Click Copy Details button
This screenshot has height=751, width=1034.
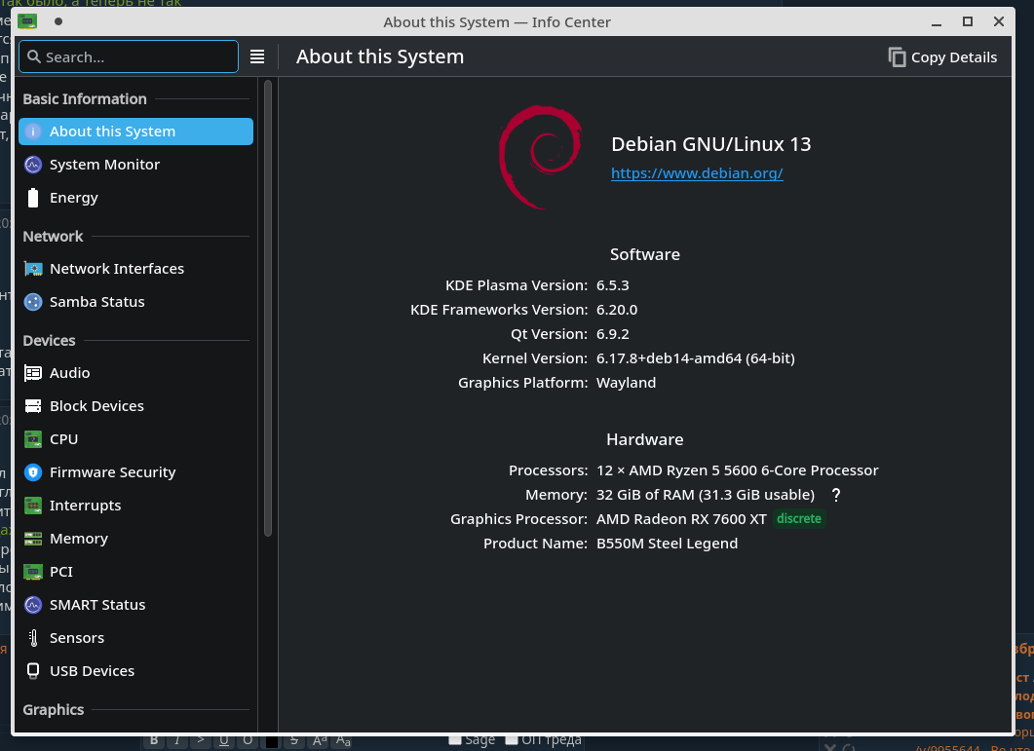(x=942, y=57)
